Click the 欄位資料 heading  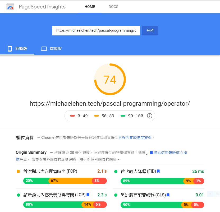pyautogui.click(x=25, y=138)
